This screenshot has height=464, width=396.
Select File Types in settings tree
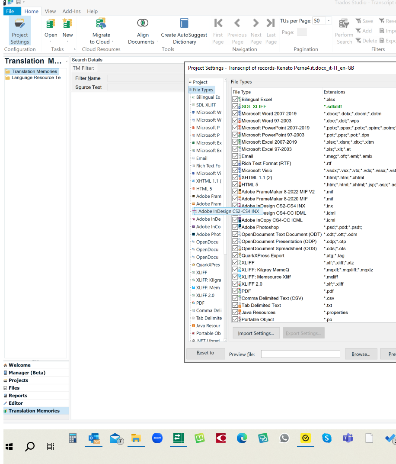point(203,90)
